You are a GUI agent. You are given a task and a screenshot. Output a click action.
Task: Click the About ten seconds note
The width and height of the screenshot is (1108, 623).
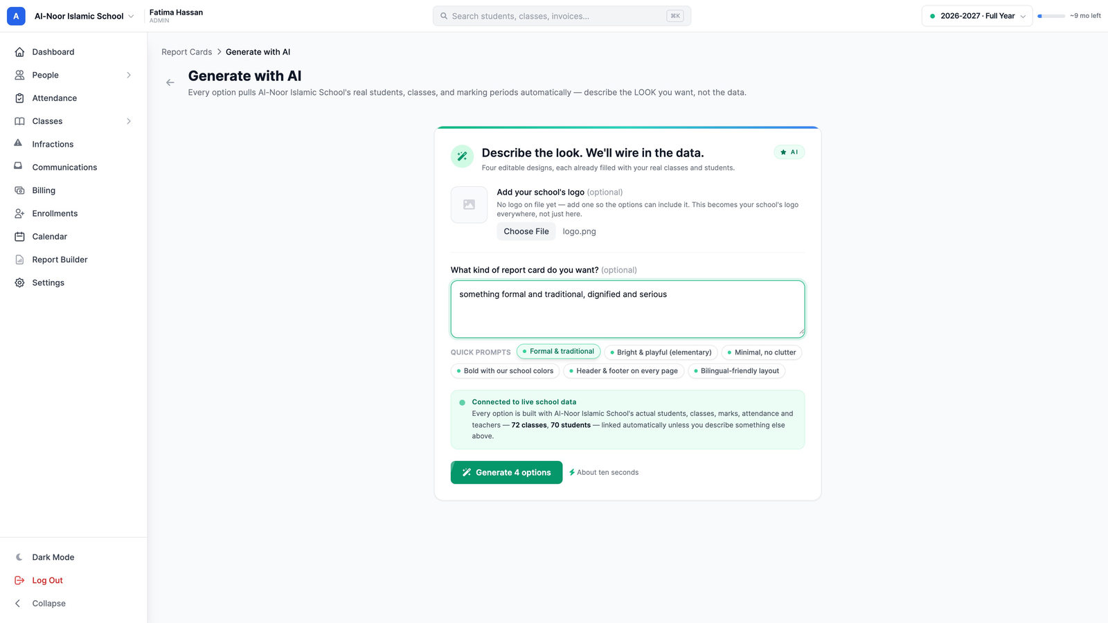604,473
